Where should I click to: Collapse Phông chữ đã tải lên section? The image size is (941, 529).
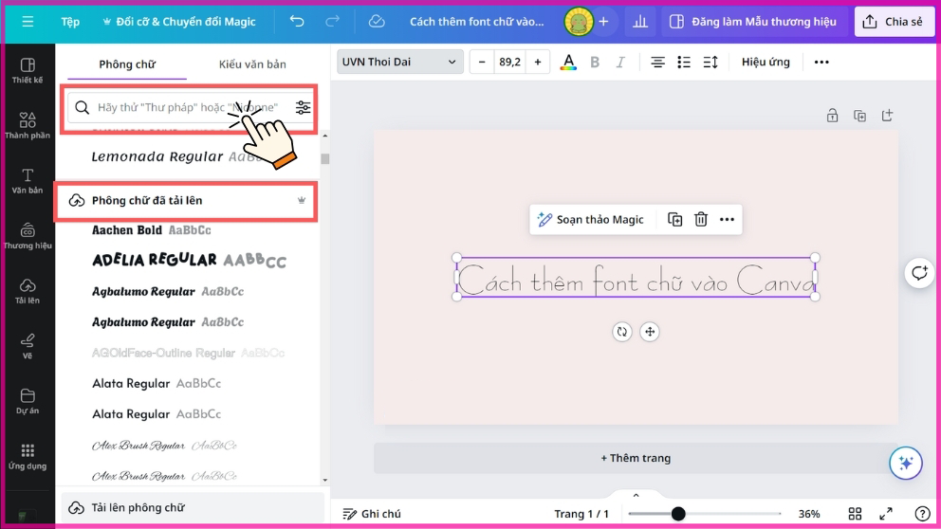(186, 200)
